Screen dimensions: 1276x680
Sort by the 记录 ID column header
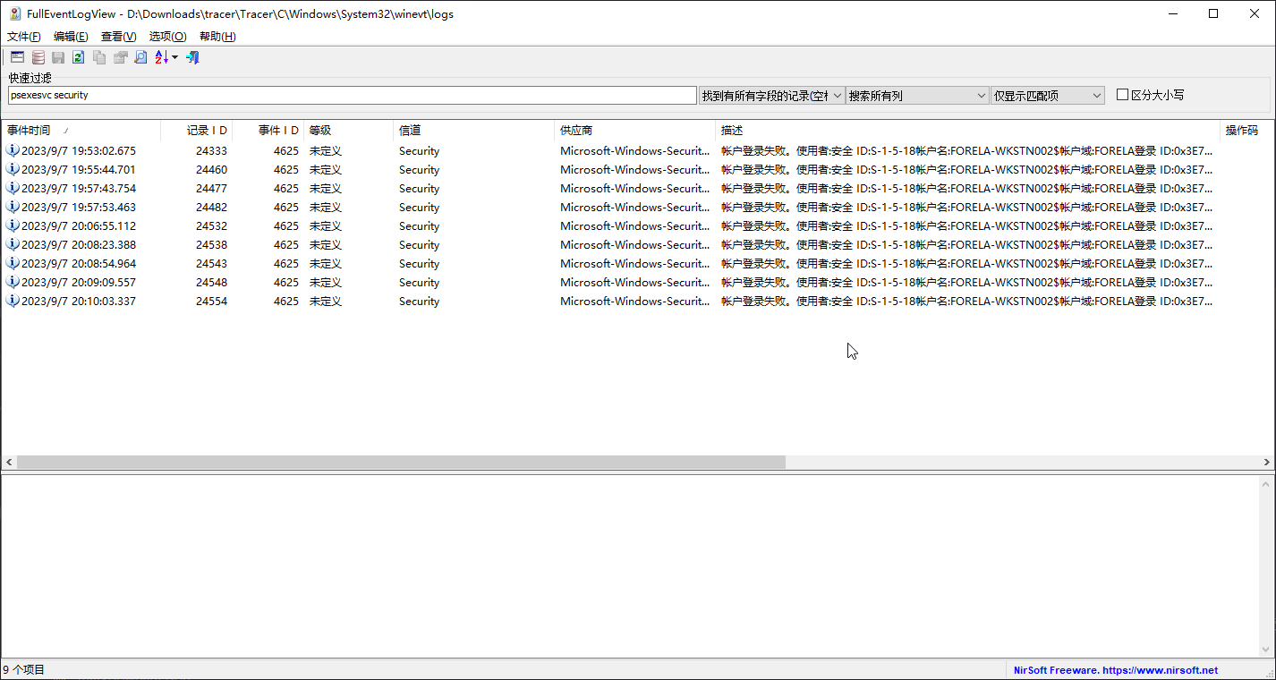pos(197,131)
